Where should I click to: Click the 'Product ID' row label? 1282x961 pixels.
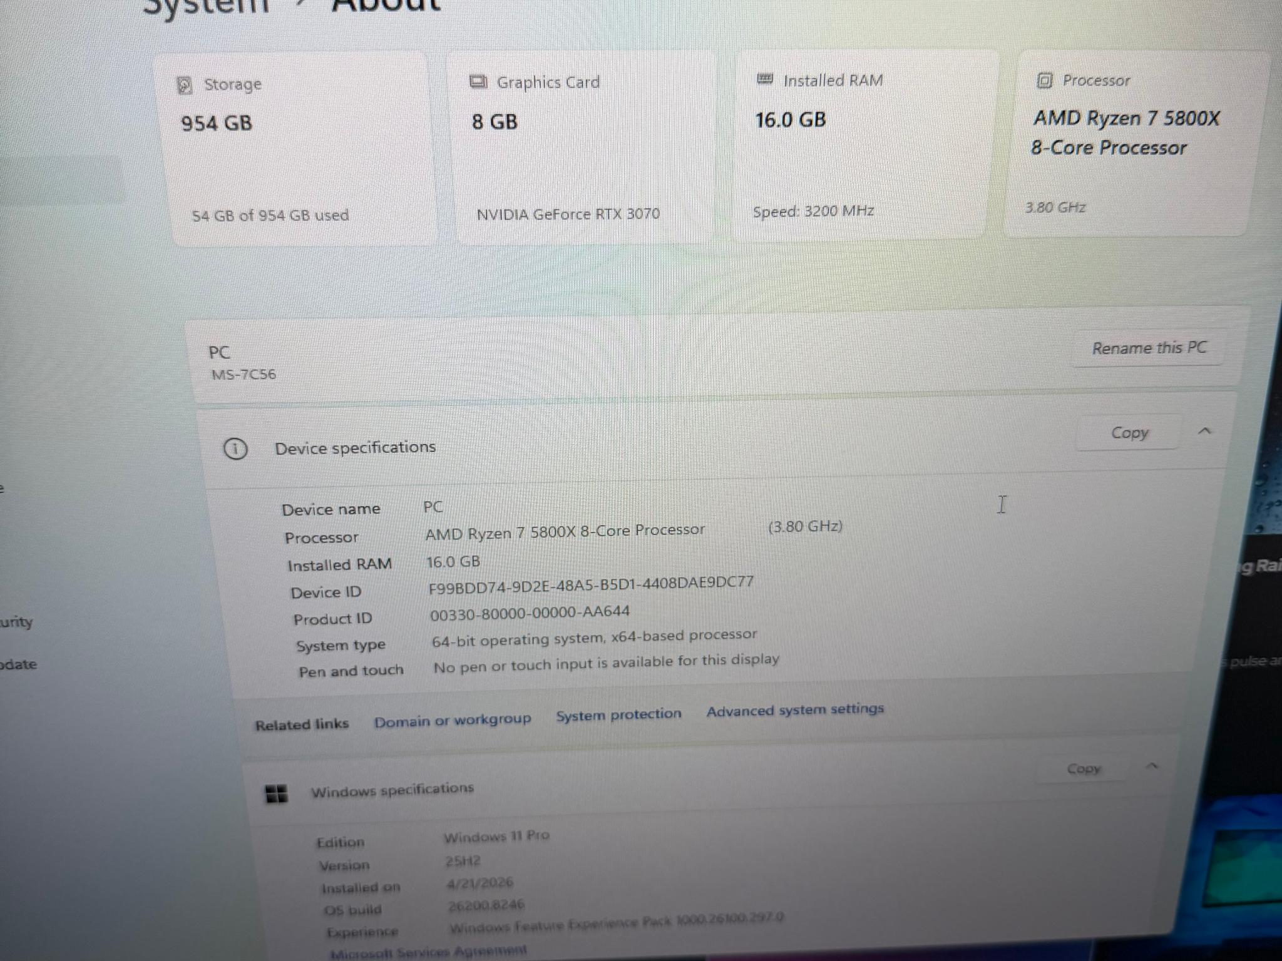coord(332,619)
